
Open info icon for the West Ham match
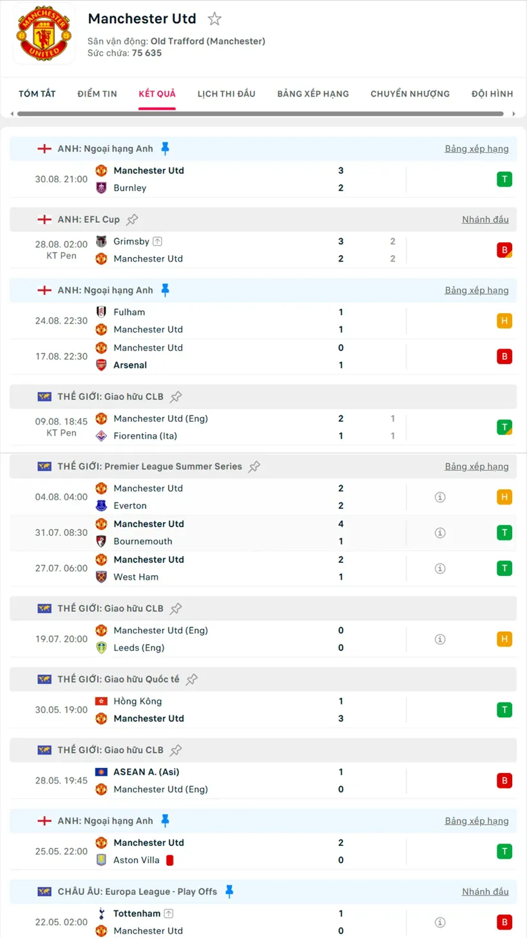(440, 568)
